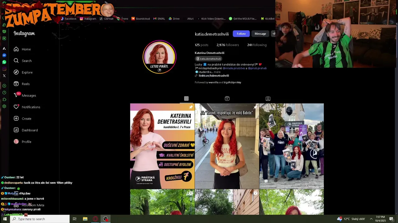398x223 pixels.
Task: Open Instagram in the browser sidebar
Action: point(4,69)
